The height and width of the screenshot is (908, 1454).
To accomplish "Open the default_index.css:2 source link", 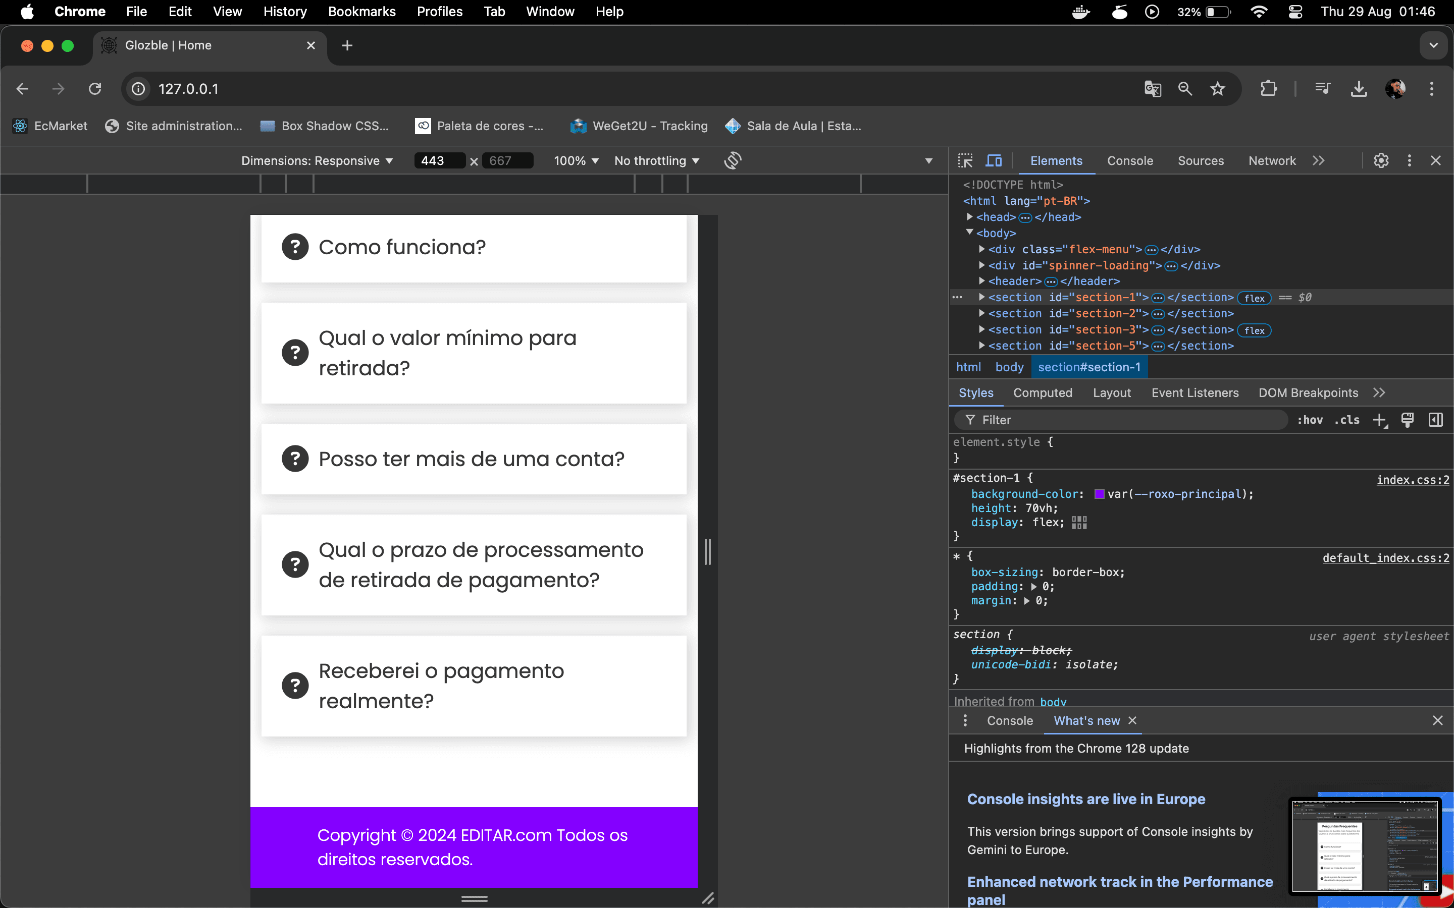I will tap(1385, 558).
